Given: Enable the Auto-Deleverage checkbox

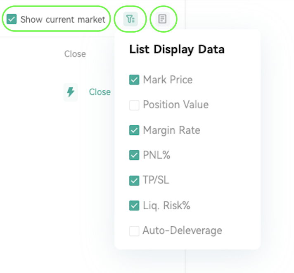Looking at the screenshot, I should point(134,231).
